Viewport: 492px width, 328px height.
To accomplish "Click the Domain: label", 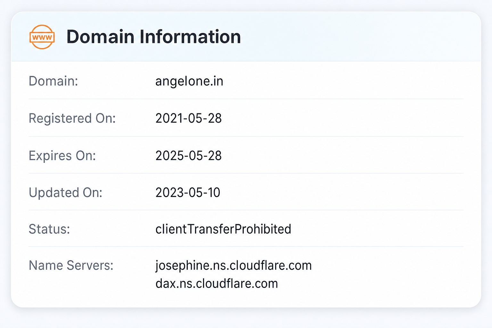I will [x=53, y=81].
